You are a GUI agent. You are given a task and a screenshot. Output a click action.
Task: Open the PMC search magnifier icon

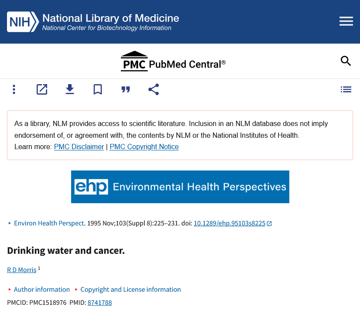point(346,61)
